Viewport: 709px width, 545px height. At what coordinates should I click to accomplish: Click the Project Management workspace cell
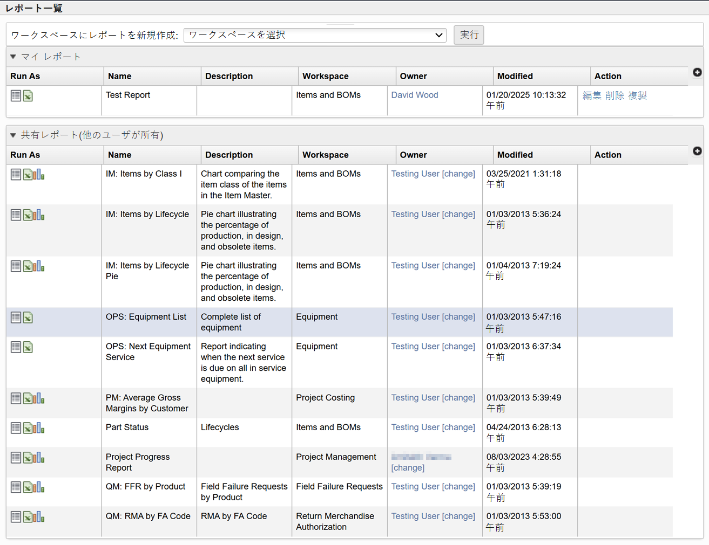pos(336,457)
